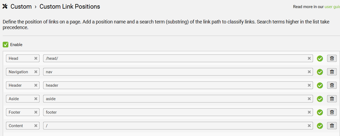340x136 pixels.
Task: Clear the aside search term field
Action: pos(309,99)
